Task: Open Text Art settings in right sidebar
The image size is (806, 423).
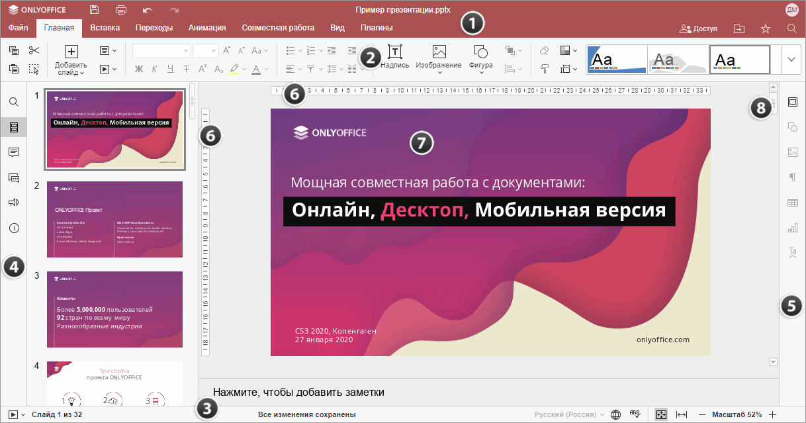Action: (793, 252)
